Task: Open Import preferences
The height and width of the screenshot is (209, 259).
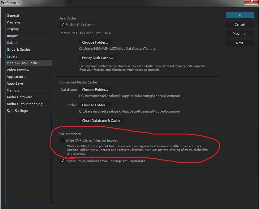Action: (x=29, y=36)
